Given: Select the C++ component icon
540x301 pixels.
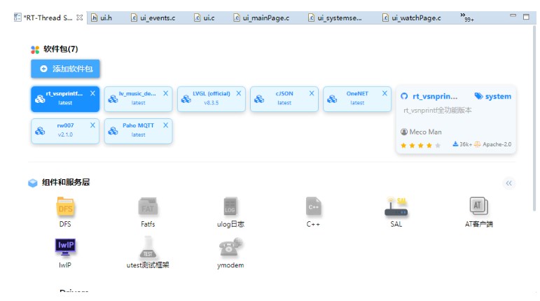Looking at the screenshot, I should (x=313, y=206).
